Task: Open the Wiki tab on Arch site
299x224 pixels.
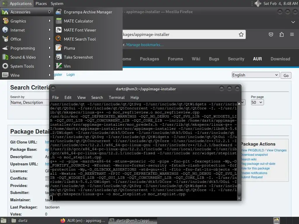Action: coord(196,59)
